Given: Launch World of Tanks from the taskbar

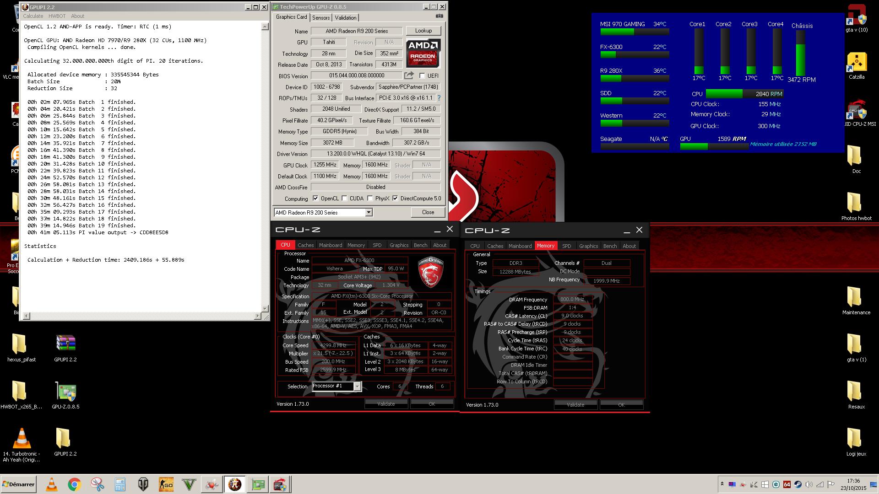Looking at the screenshot, I should coord(143,484).
